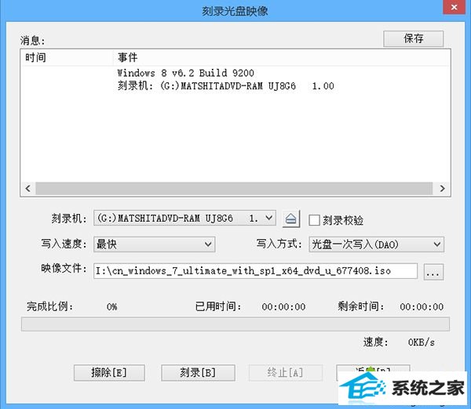Browse for image file with ... button
Image resolution: width=471 pixels, height=409 pixels.
click(433, 271)
